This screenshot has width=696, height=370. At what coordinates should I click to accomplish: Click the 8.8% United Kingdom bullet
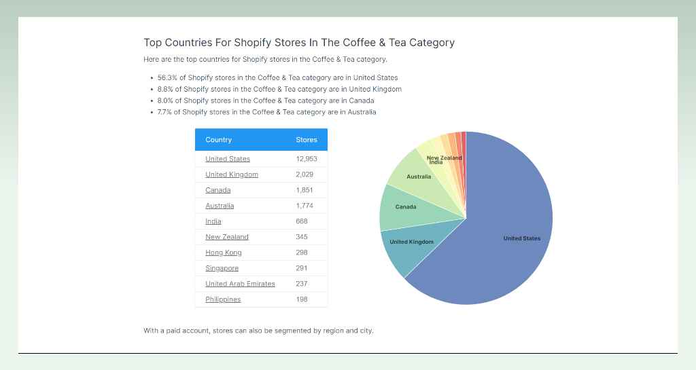coord(279,89)
